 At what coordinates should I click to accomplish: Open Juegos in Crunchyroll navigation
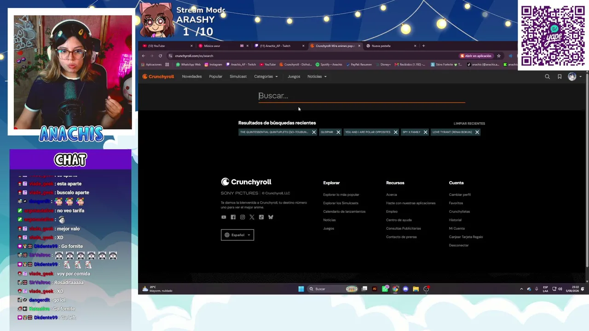[x=294, y=77]
